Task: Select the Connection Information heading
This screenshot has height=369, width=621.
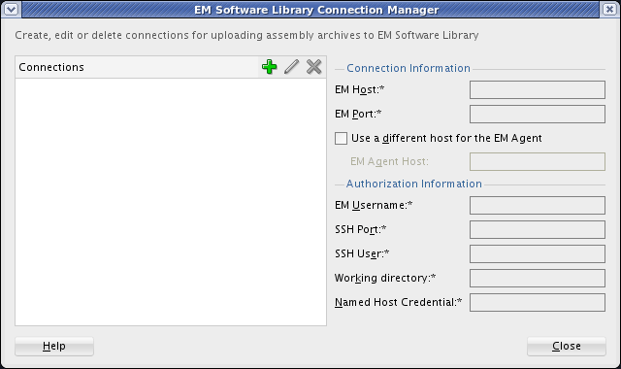Action: tap(409, 68)
